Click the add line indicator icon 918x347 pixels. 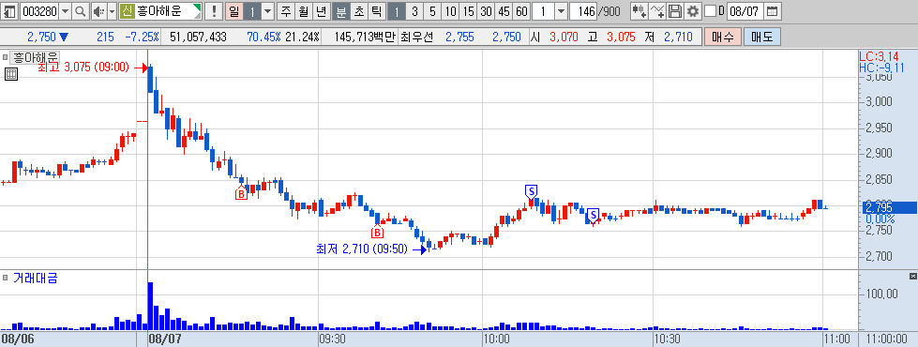(x=658, y=11)
